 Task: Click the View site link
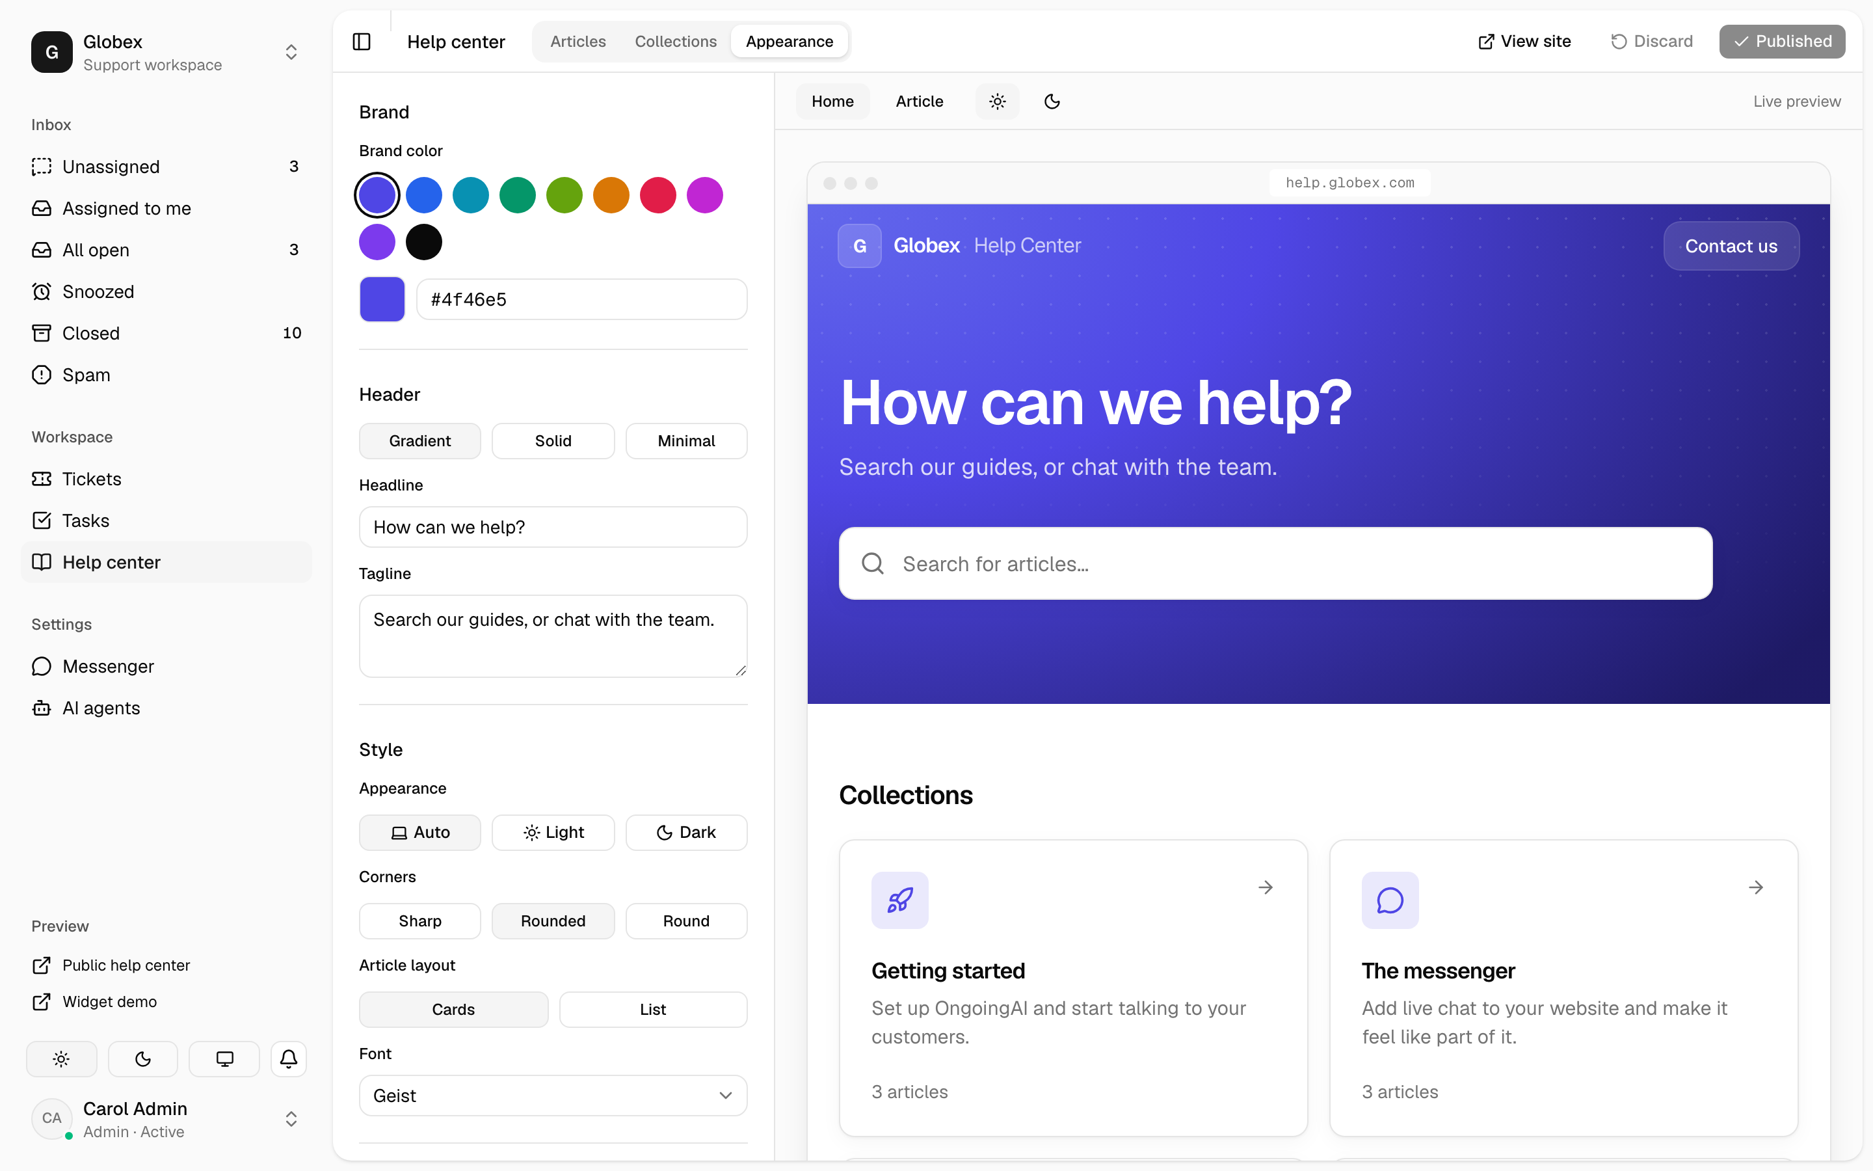click(1524, 41)
